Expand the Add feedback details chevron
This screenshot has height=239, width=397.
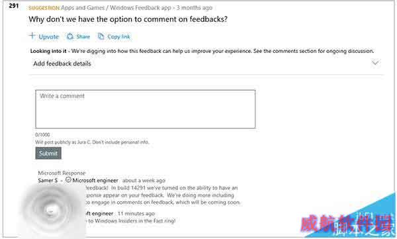point(375,63)
